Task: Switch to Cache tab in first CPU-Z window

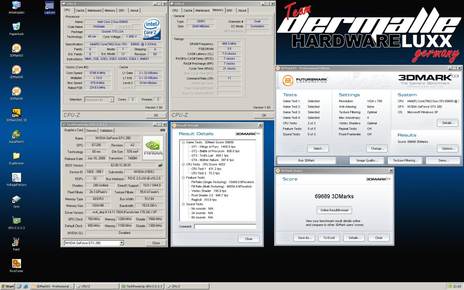Action: tap(80, 10)
